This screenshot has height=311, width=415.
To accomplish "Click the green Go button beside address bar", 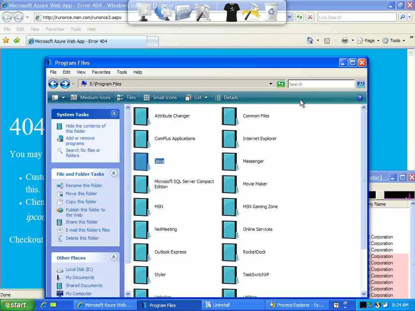I will tap(281, 84).
